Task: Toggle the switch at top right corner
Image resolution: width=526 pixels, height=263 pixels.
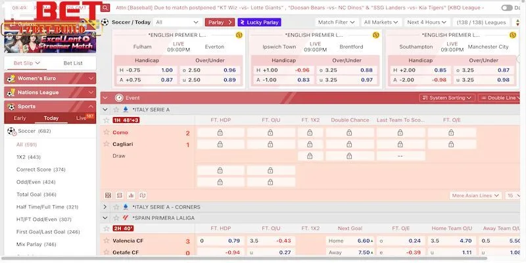Action: (x=507, y=8)
